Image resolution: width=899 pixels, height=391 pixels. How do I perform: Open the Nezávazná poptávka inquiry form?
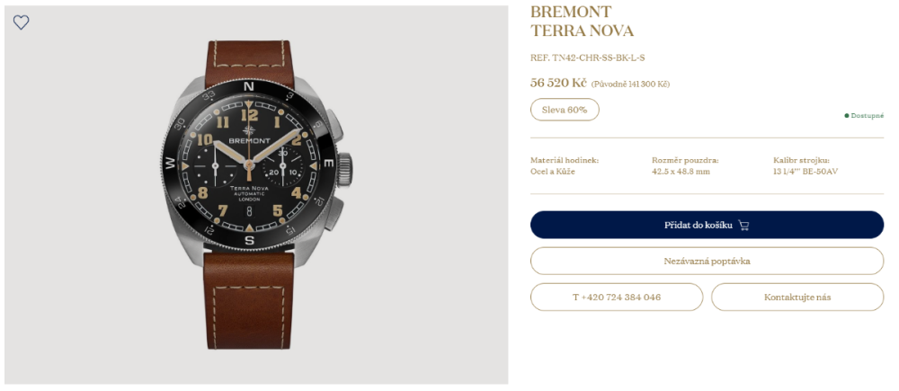(x=707, y=261)
